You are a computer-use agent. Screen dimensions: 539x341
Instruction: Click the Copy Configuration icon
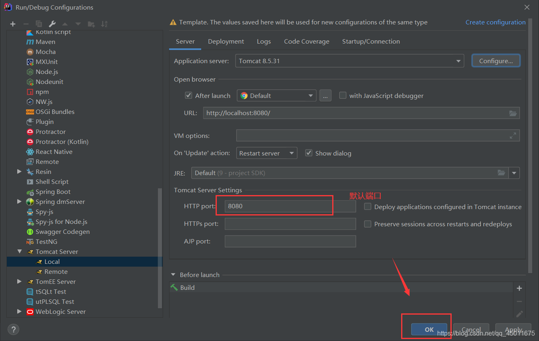(39, 24)
